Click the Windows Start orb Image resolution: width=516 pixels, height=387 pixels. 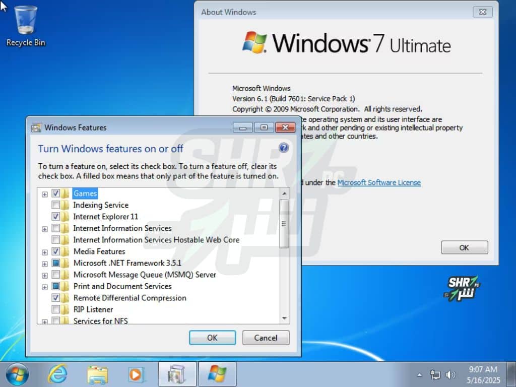point(17,374)
